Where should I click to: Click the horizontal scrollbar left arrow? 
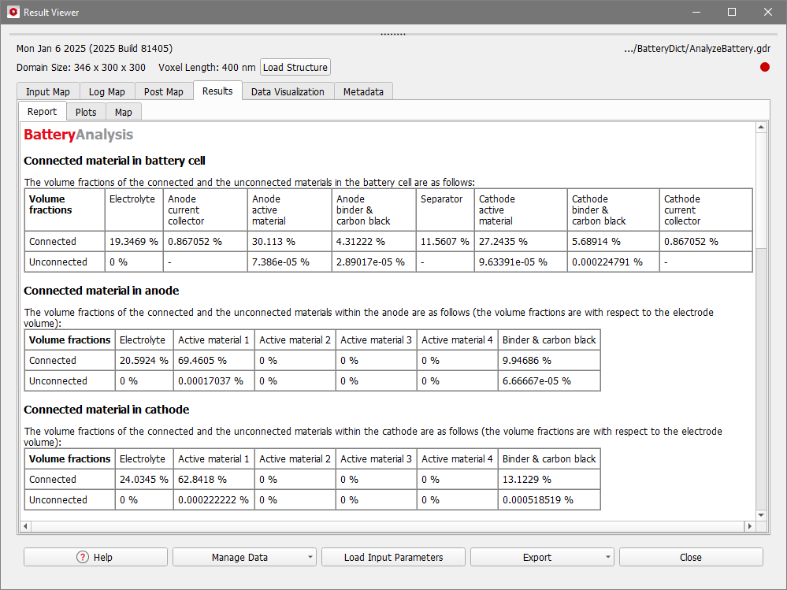point(25,526)
